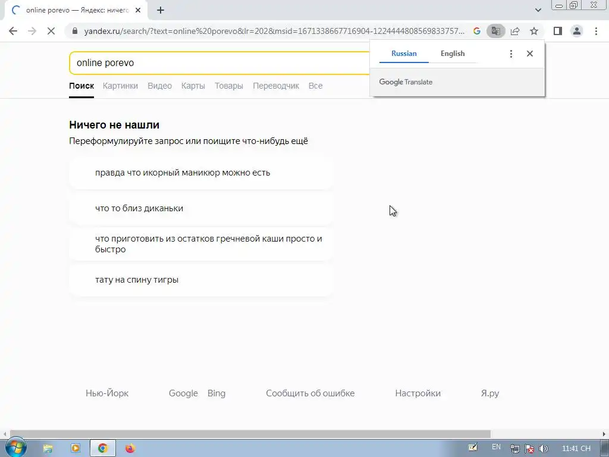Screen dimensions: 609x457
Task: Select the Поиск search tab
Action: click(81, 86)
